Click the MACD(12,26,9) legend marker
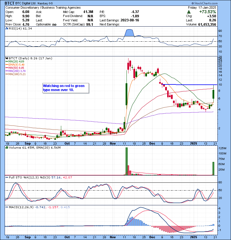Image resolution: width=231 pixels, height=240 pixels. point(7,207)
